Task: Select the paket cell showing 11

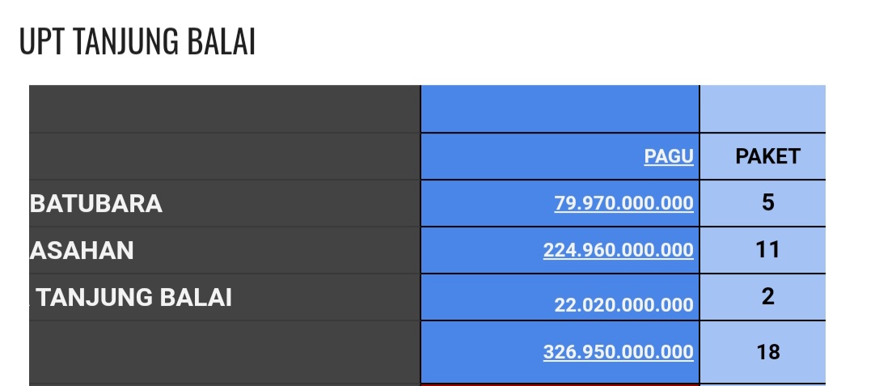Action: 763,251
